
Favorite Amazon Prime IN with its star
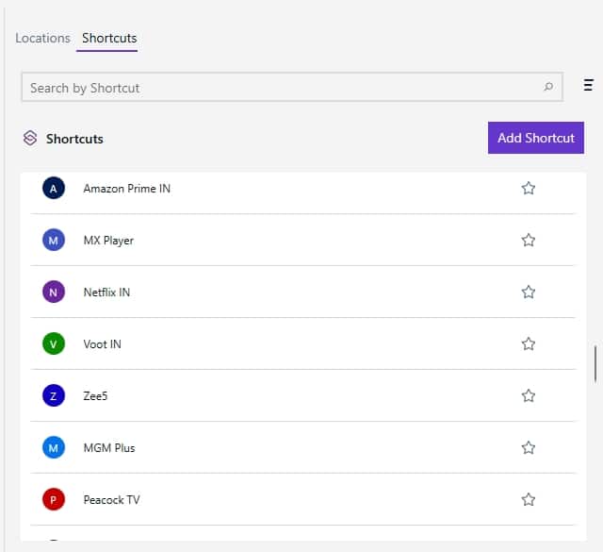528,189
